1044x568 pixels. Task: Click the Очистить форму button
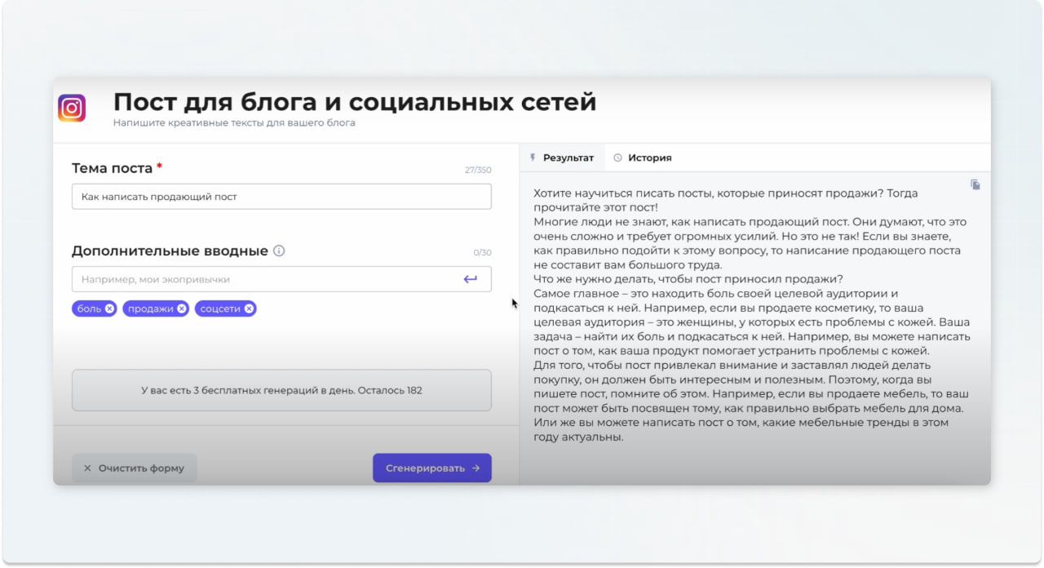135,468
